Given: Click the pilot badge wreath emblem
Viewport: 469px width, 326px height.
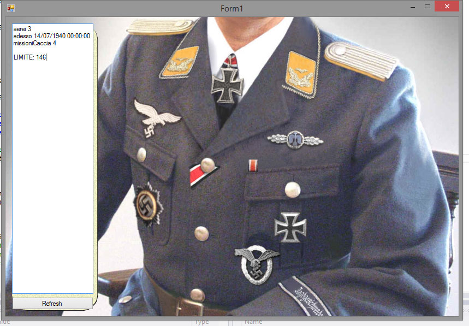Looking at the screenshot, I should pyautogui.click(x=257, y=264).
